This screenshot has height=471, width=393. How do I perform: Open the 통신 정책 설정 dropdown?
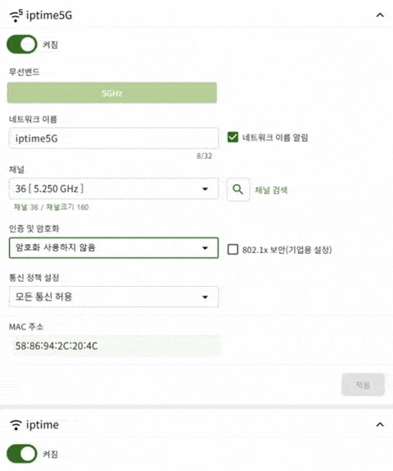pos(114,297)
